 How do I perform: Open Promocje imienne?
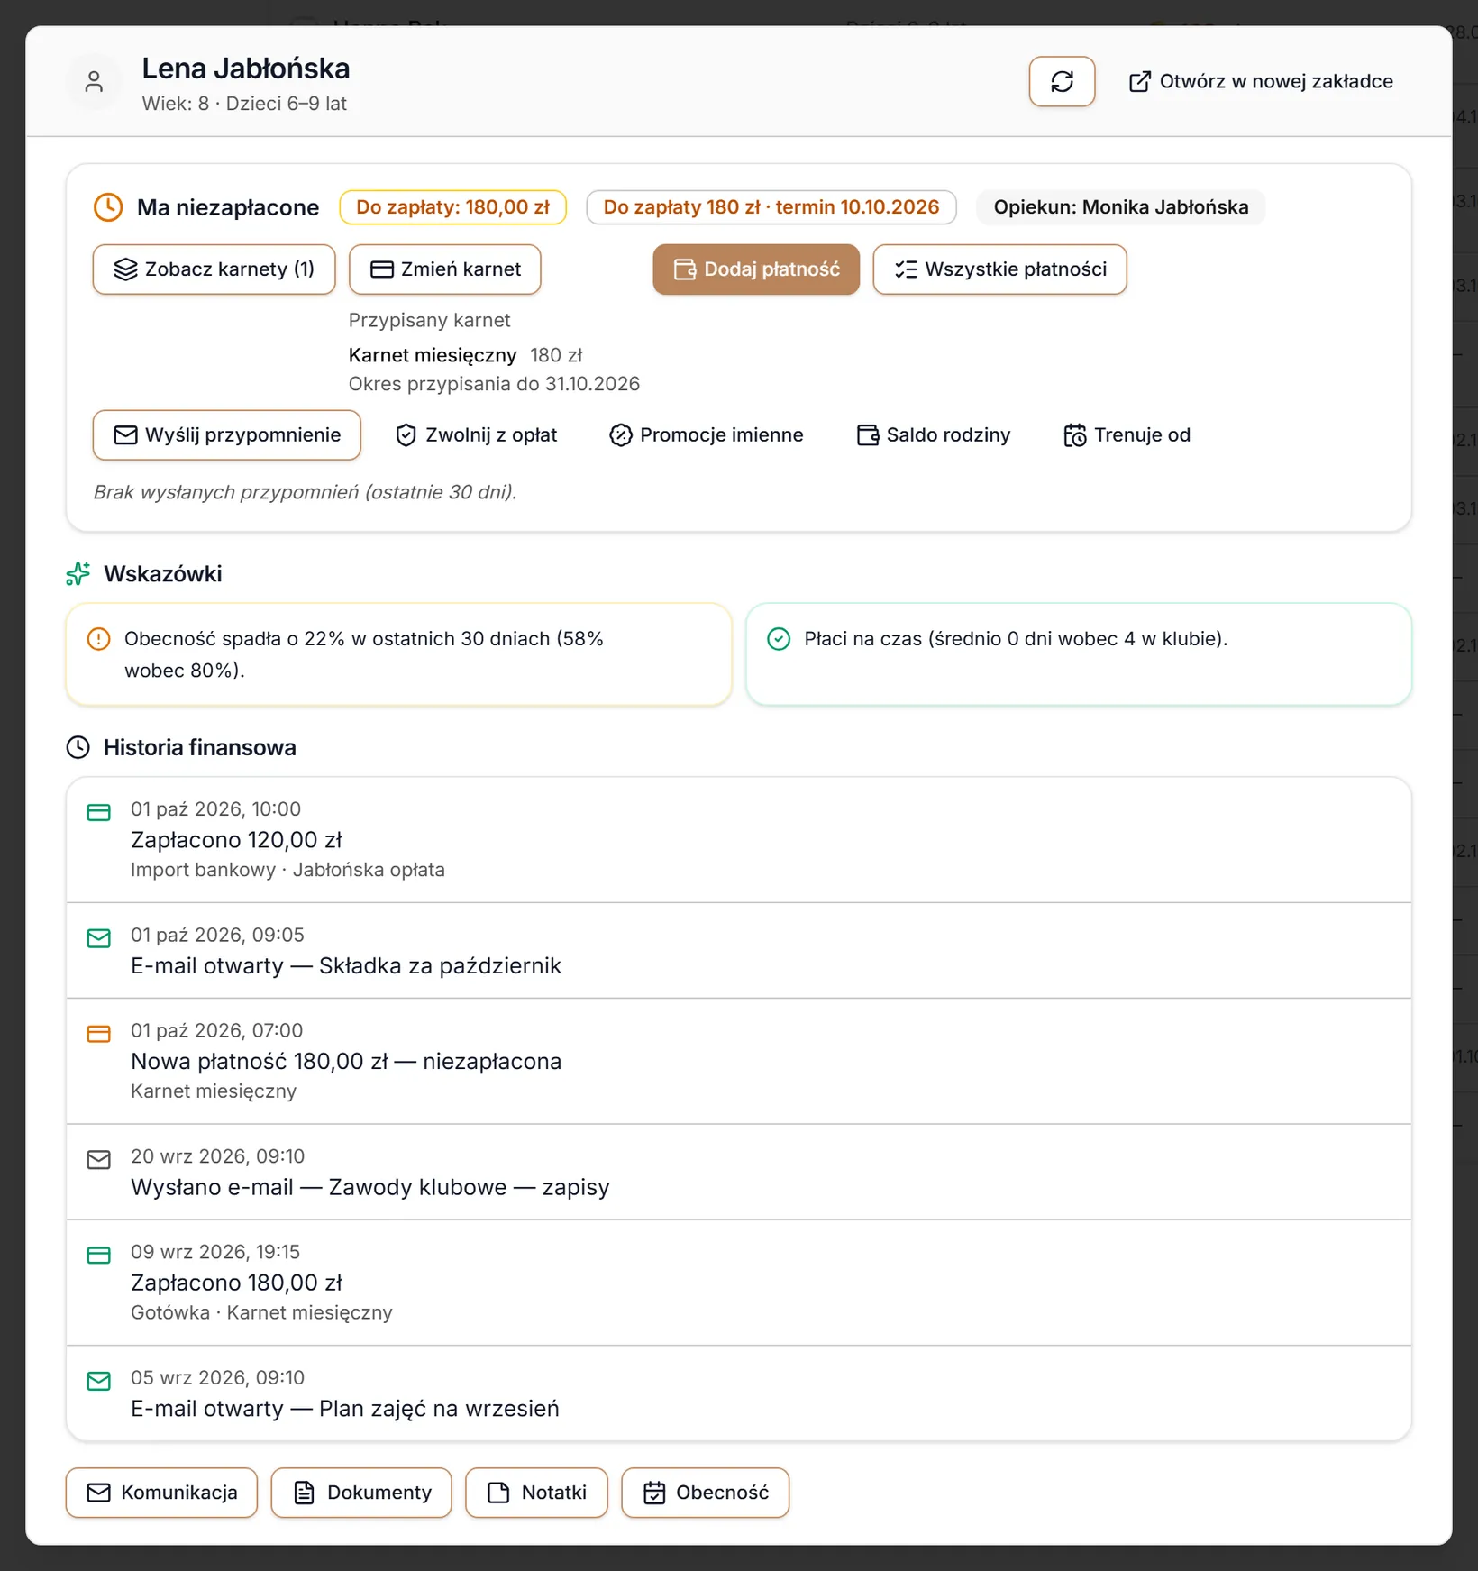[706, 435]
